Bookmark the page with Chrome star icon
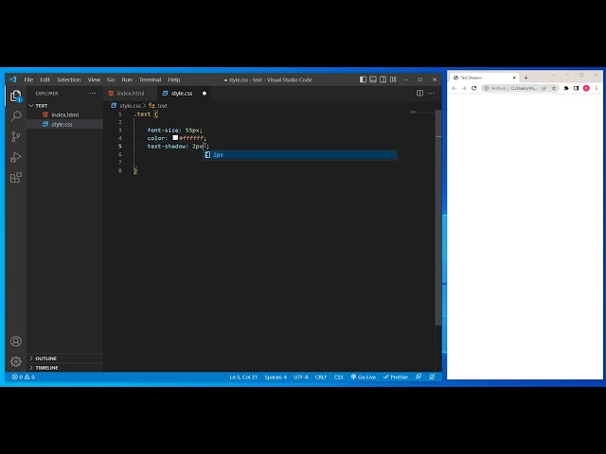The width and height of the screenshot is (606, 454). coord(554,88)
